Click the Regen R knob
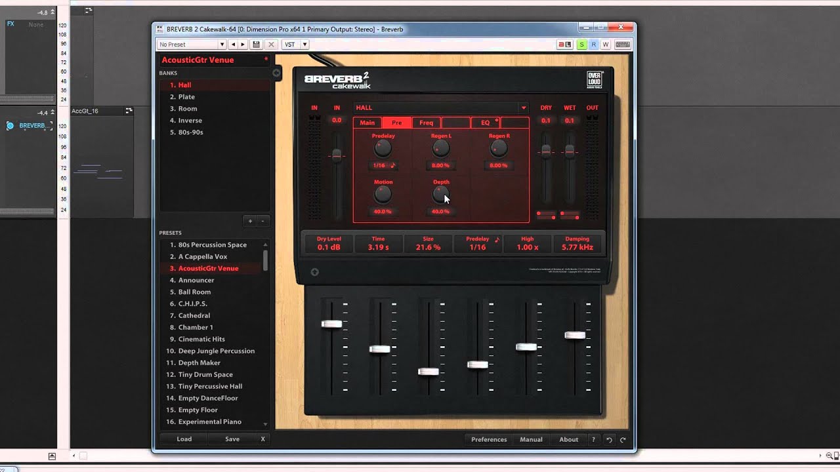Viewport: 840px width, 472px height. (x=499, y=148)
